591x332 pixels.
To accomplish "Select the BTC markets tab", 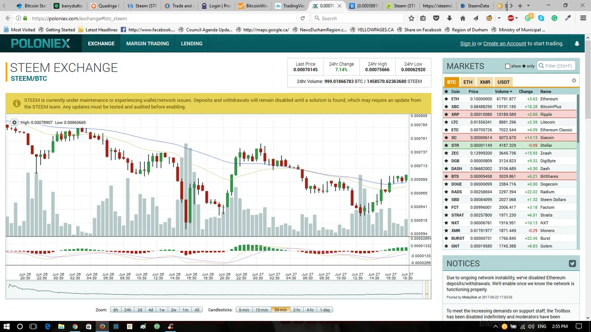I will point(452,82).
